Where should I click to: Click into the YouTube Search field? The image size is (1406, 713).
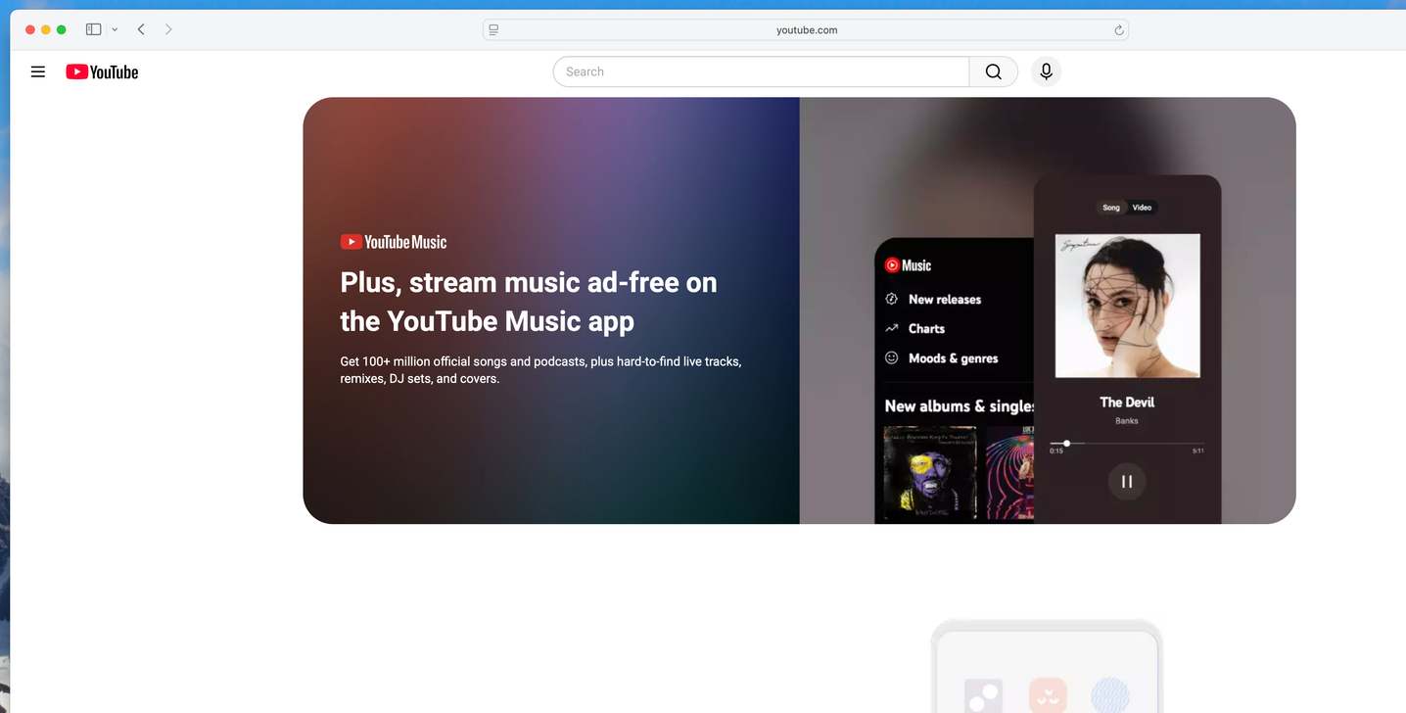tap(762, 71)
